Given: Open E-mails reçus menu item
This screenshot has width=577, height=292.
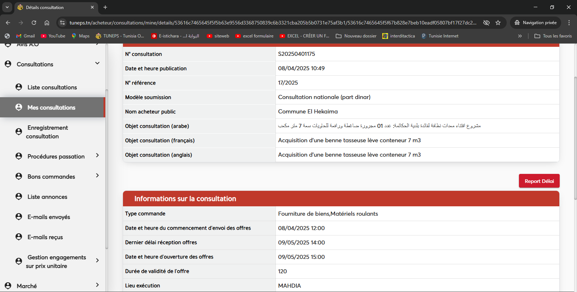Looking at the screenshot, I should pyautogui.click(x=45, y=237).
